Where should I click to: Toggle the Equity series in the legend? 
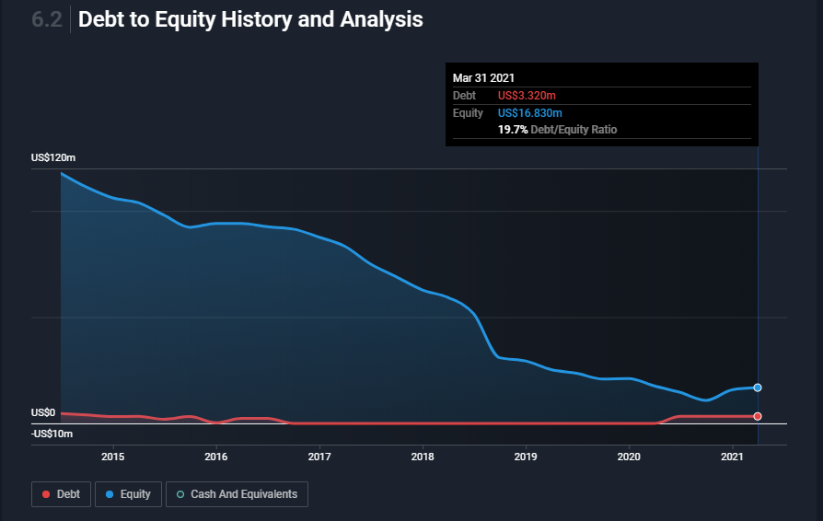(128, 494)
